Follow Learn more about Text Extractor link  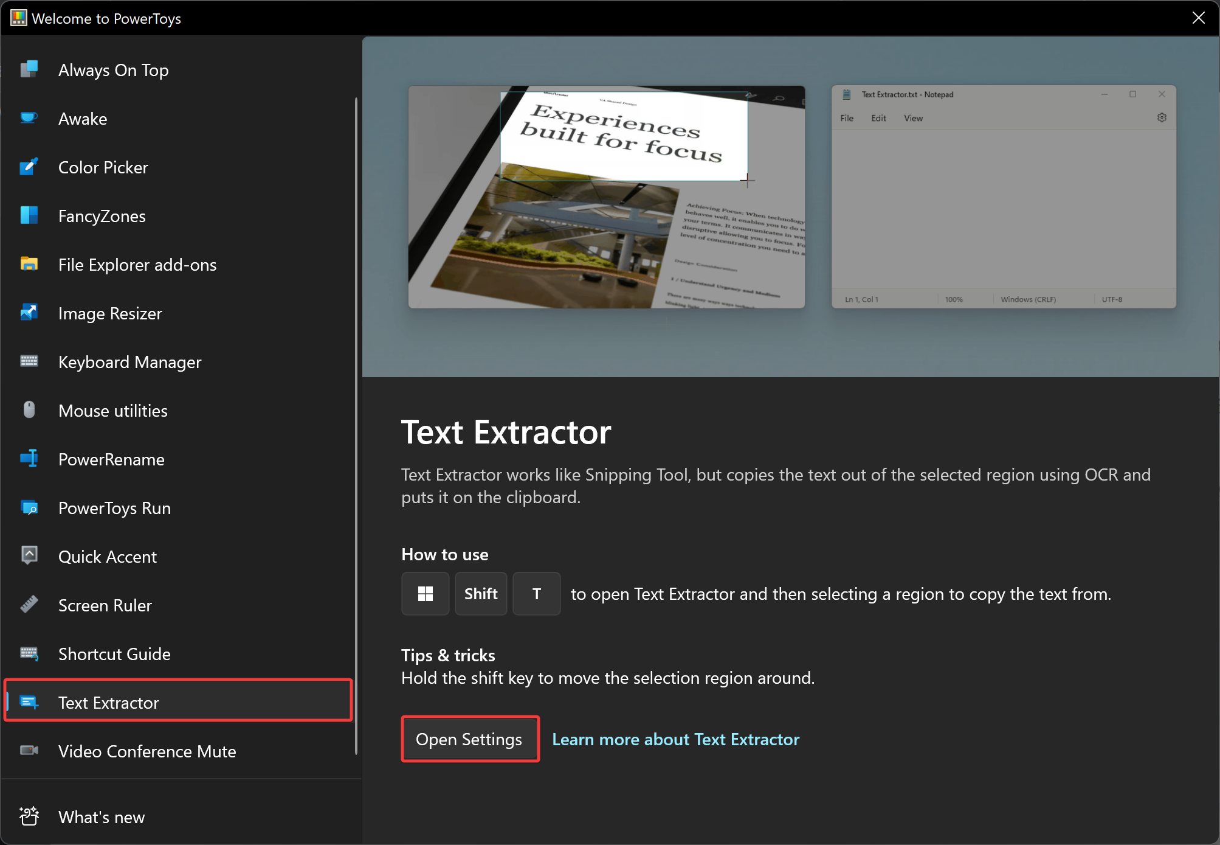coord(675,739)
